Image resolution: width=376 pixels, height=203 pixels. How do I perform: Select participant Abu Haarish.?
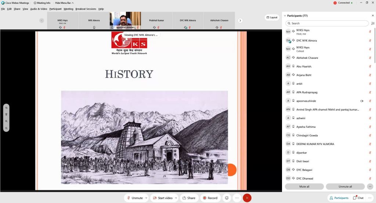point(328,66)
